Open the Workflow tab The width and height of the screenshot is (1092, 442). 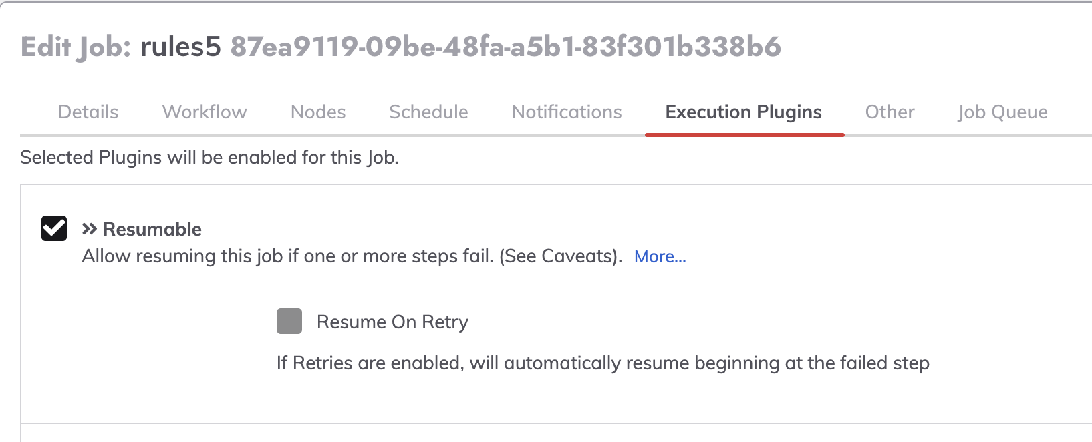(204, 112)
